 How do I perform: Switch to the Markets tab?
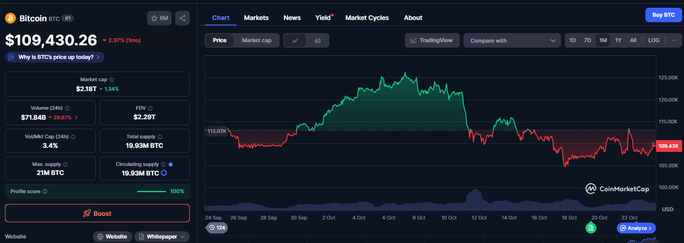pyautogui.click(x=256, y=18)
